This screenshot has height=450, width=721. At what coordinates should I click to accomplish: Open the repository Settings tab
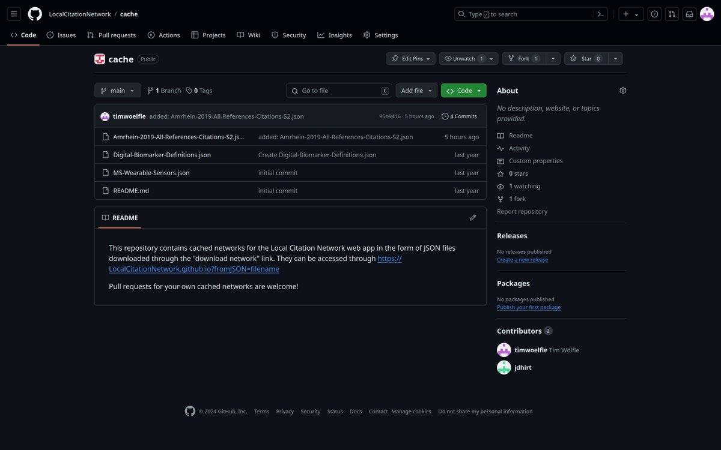pos(380,35)
